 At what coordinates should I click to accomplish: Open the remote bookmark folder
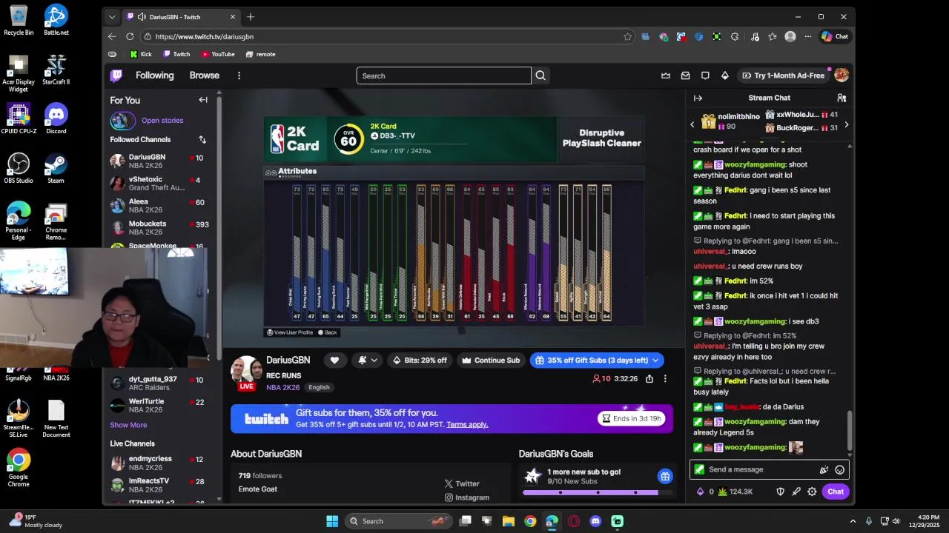tap(260, 54)
